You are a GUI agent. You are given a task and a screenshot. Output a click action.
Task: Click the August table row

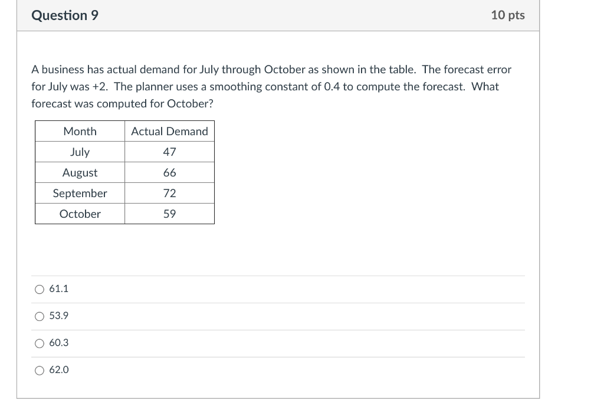point(80,172)
